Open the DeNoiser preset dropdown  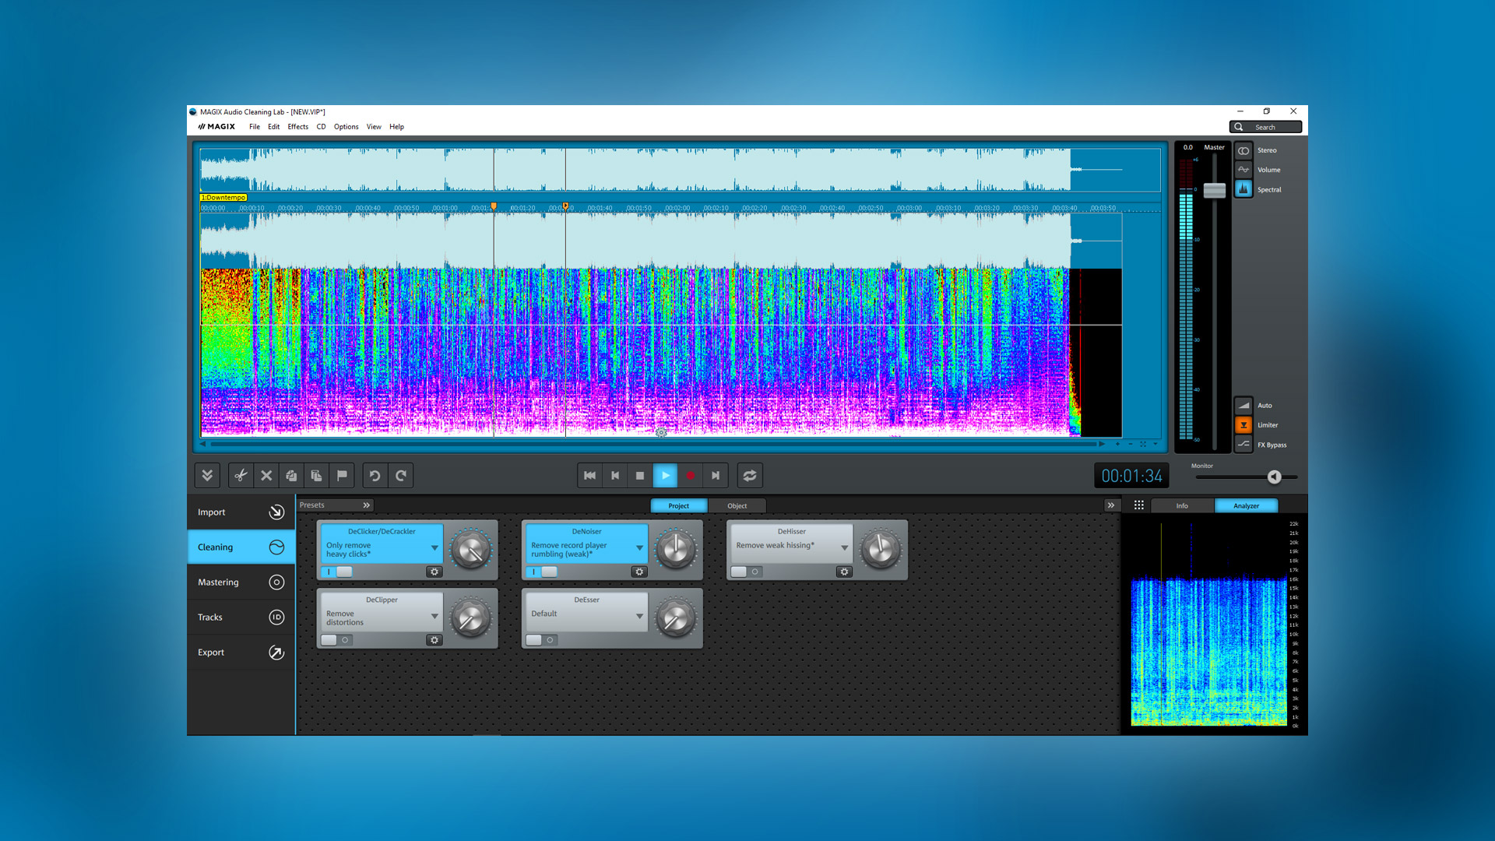point(639,548)
